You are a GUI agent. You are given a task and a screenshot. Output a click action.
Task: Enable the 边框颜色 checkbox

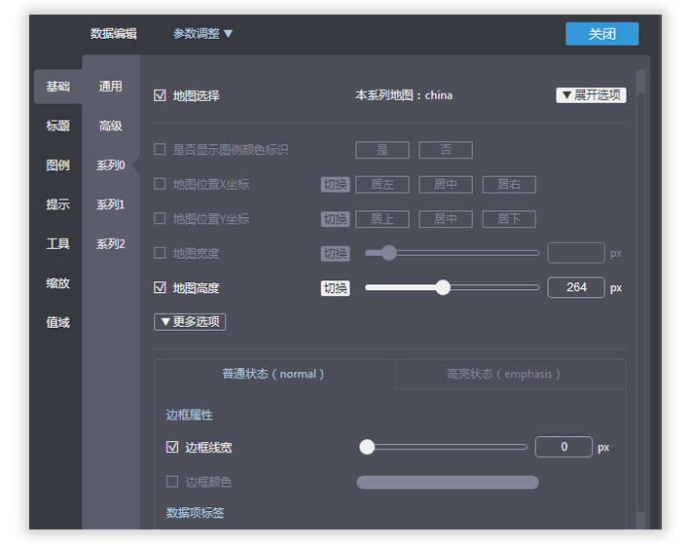tap(172, 482)
